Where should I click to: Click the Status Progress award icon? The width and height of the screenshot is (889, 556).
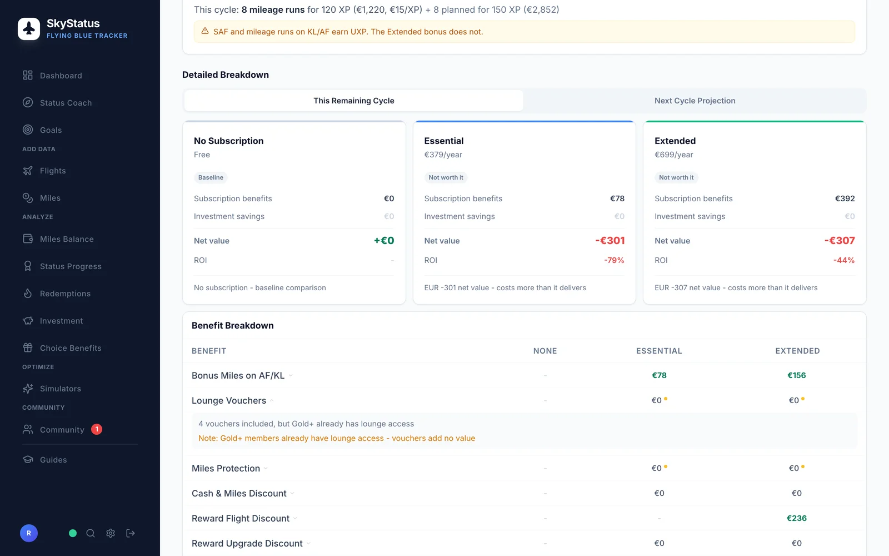tap(28, 266)
